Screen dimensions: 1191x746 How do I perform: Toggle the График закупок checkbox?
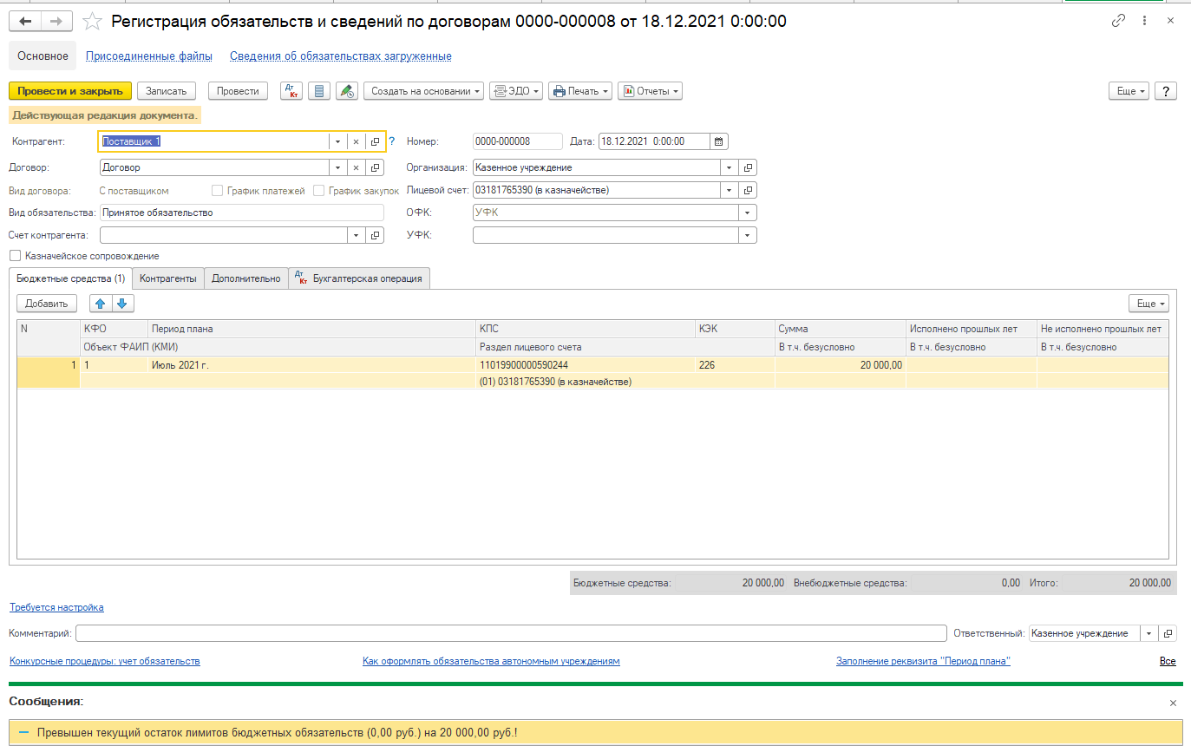point(319,191)
